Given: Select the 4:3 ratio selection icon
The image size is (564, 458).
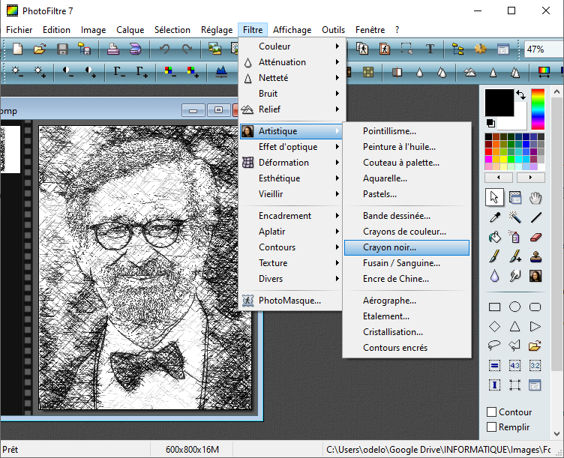Looking at the screenshot, I should [514, 365].
